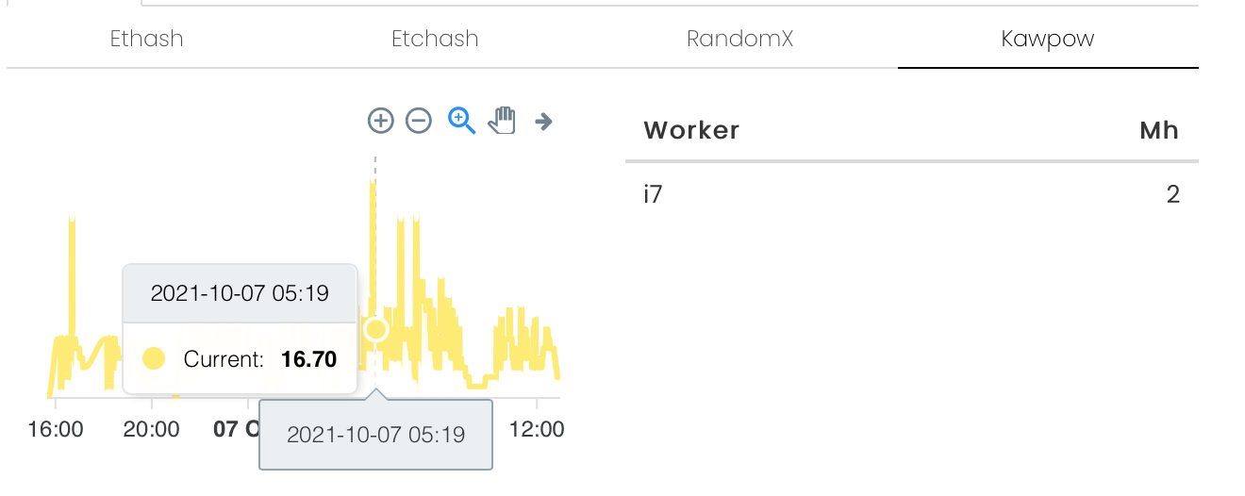Click the 16:00 time axis label
The height and width of the screenshot is (496, 1245).
click(x=56, y=430)
